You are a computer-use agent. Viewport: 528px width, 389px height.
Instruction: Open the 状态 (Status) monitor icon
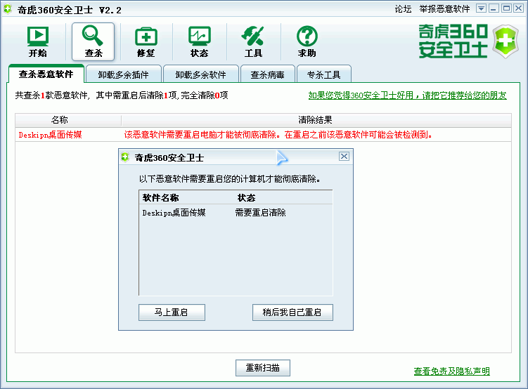pos(200,41)
